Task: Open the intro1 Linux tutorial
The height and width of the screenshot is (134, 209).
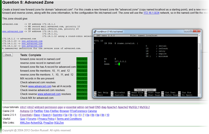Action: (x=23, y=107)
